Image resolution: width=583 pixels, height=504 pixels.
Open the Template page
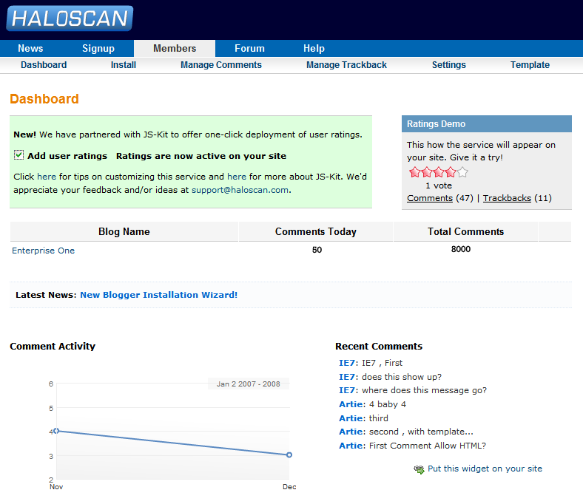[x=530, y=65]
